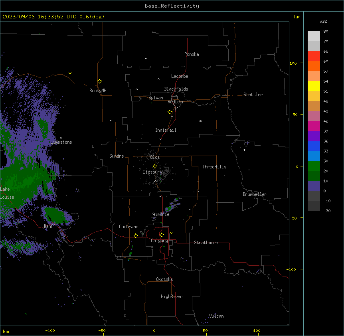Click the Stettler city label
This screenshot has width=344, height=336.
253,95
